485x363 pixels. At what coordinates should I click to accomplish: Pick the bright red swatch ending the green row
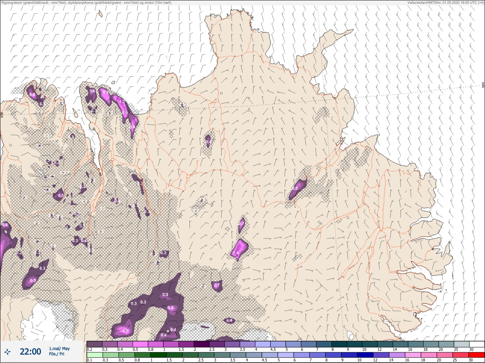[x=477, y=355]
